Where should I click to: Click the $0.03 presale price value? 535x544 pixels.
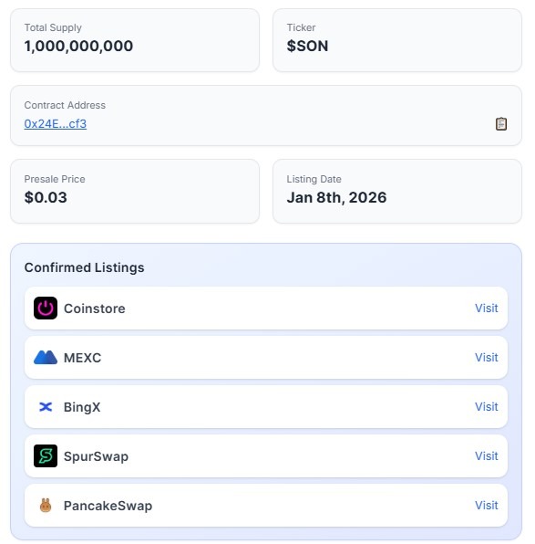[x=46, y=197]
